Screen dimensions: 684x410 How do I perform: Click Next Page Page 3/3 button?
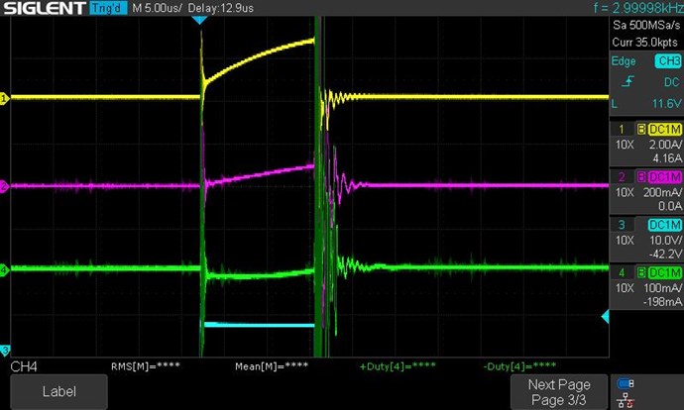(559, 392)
